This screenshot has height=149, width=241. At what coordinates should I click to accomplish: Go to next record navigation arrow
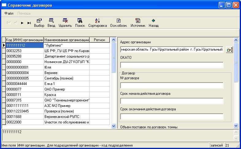(x=22, y=23)
